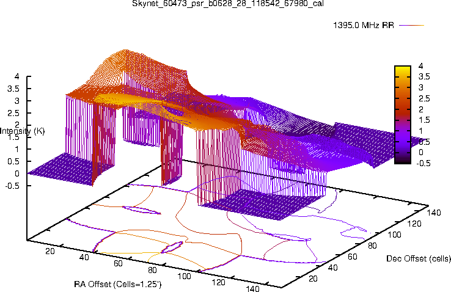
Task: Click the colorbar label 1
Action: point(421,131)
